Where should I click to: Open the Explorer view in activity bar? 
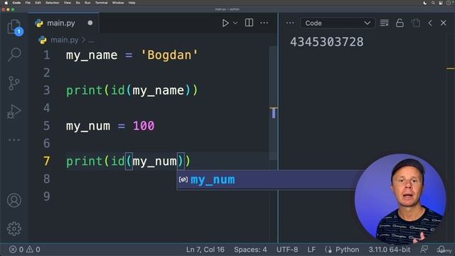pyautogui.click(x=14, y=27)
